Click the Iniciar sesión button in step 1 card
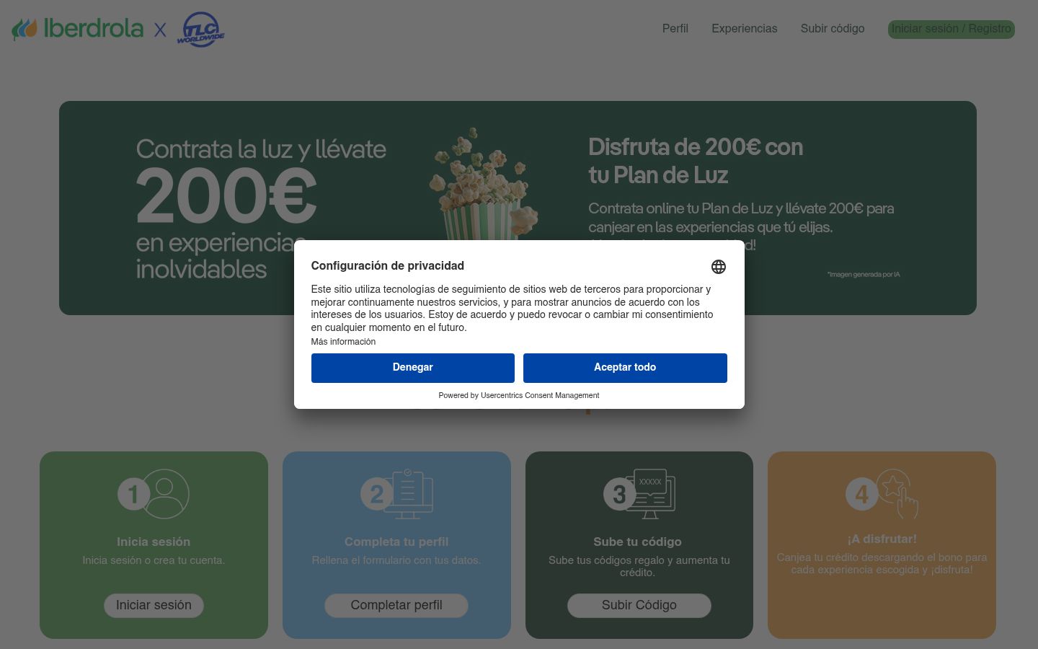The image size is (1038, 649). (x=154, y=606)
